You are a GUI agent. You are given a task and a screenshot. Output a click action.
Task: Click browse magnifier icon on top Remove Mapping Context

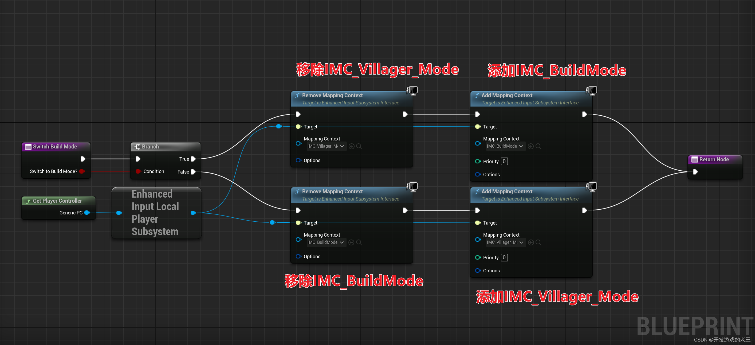pos(359,146)
